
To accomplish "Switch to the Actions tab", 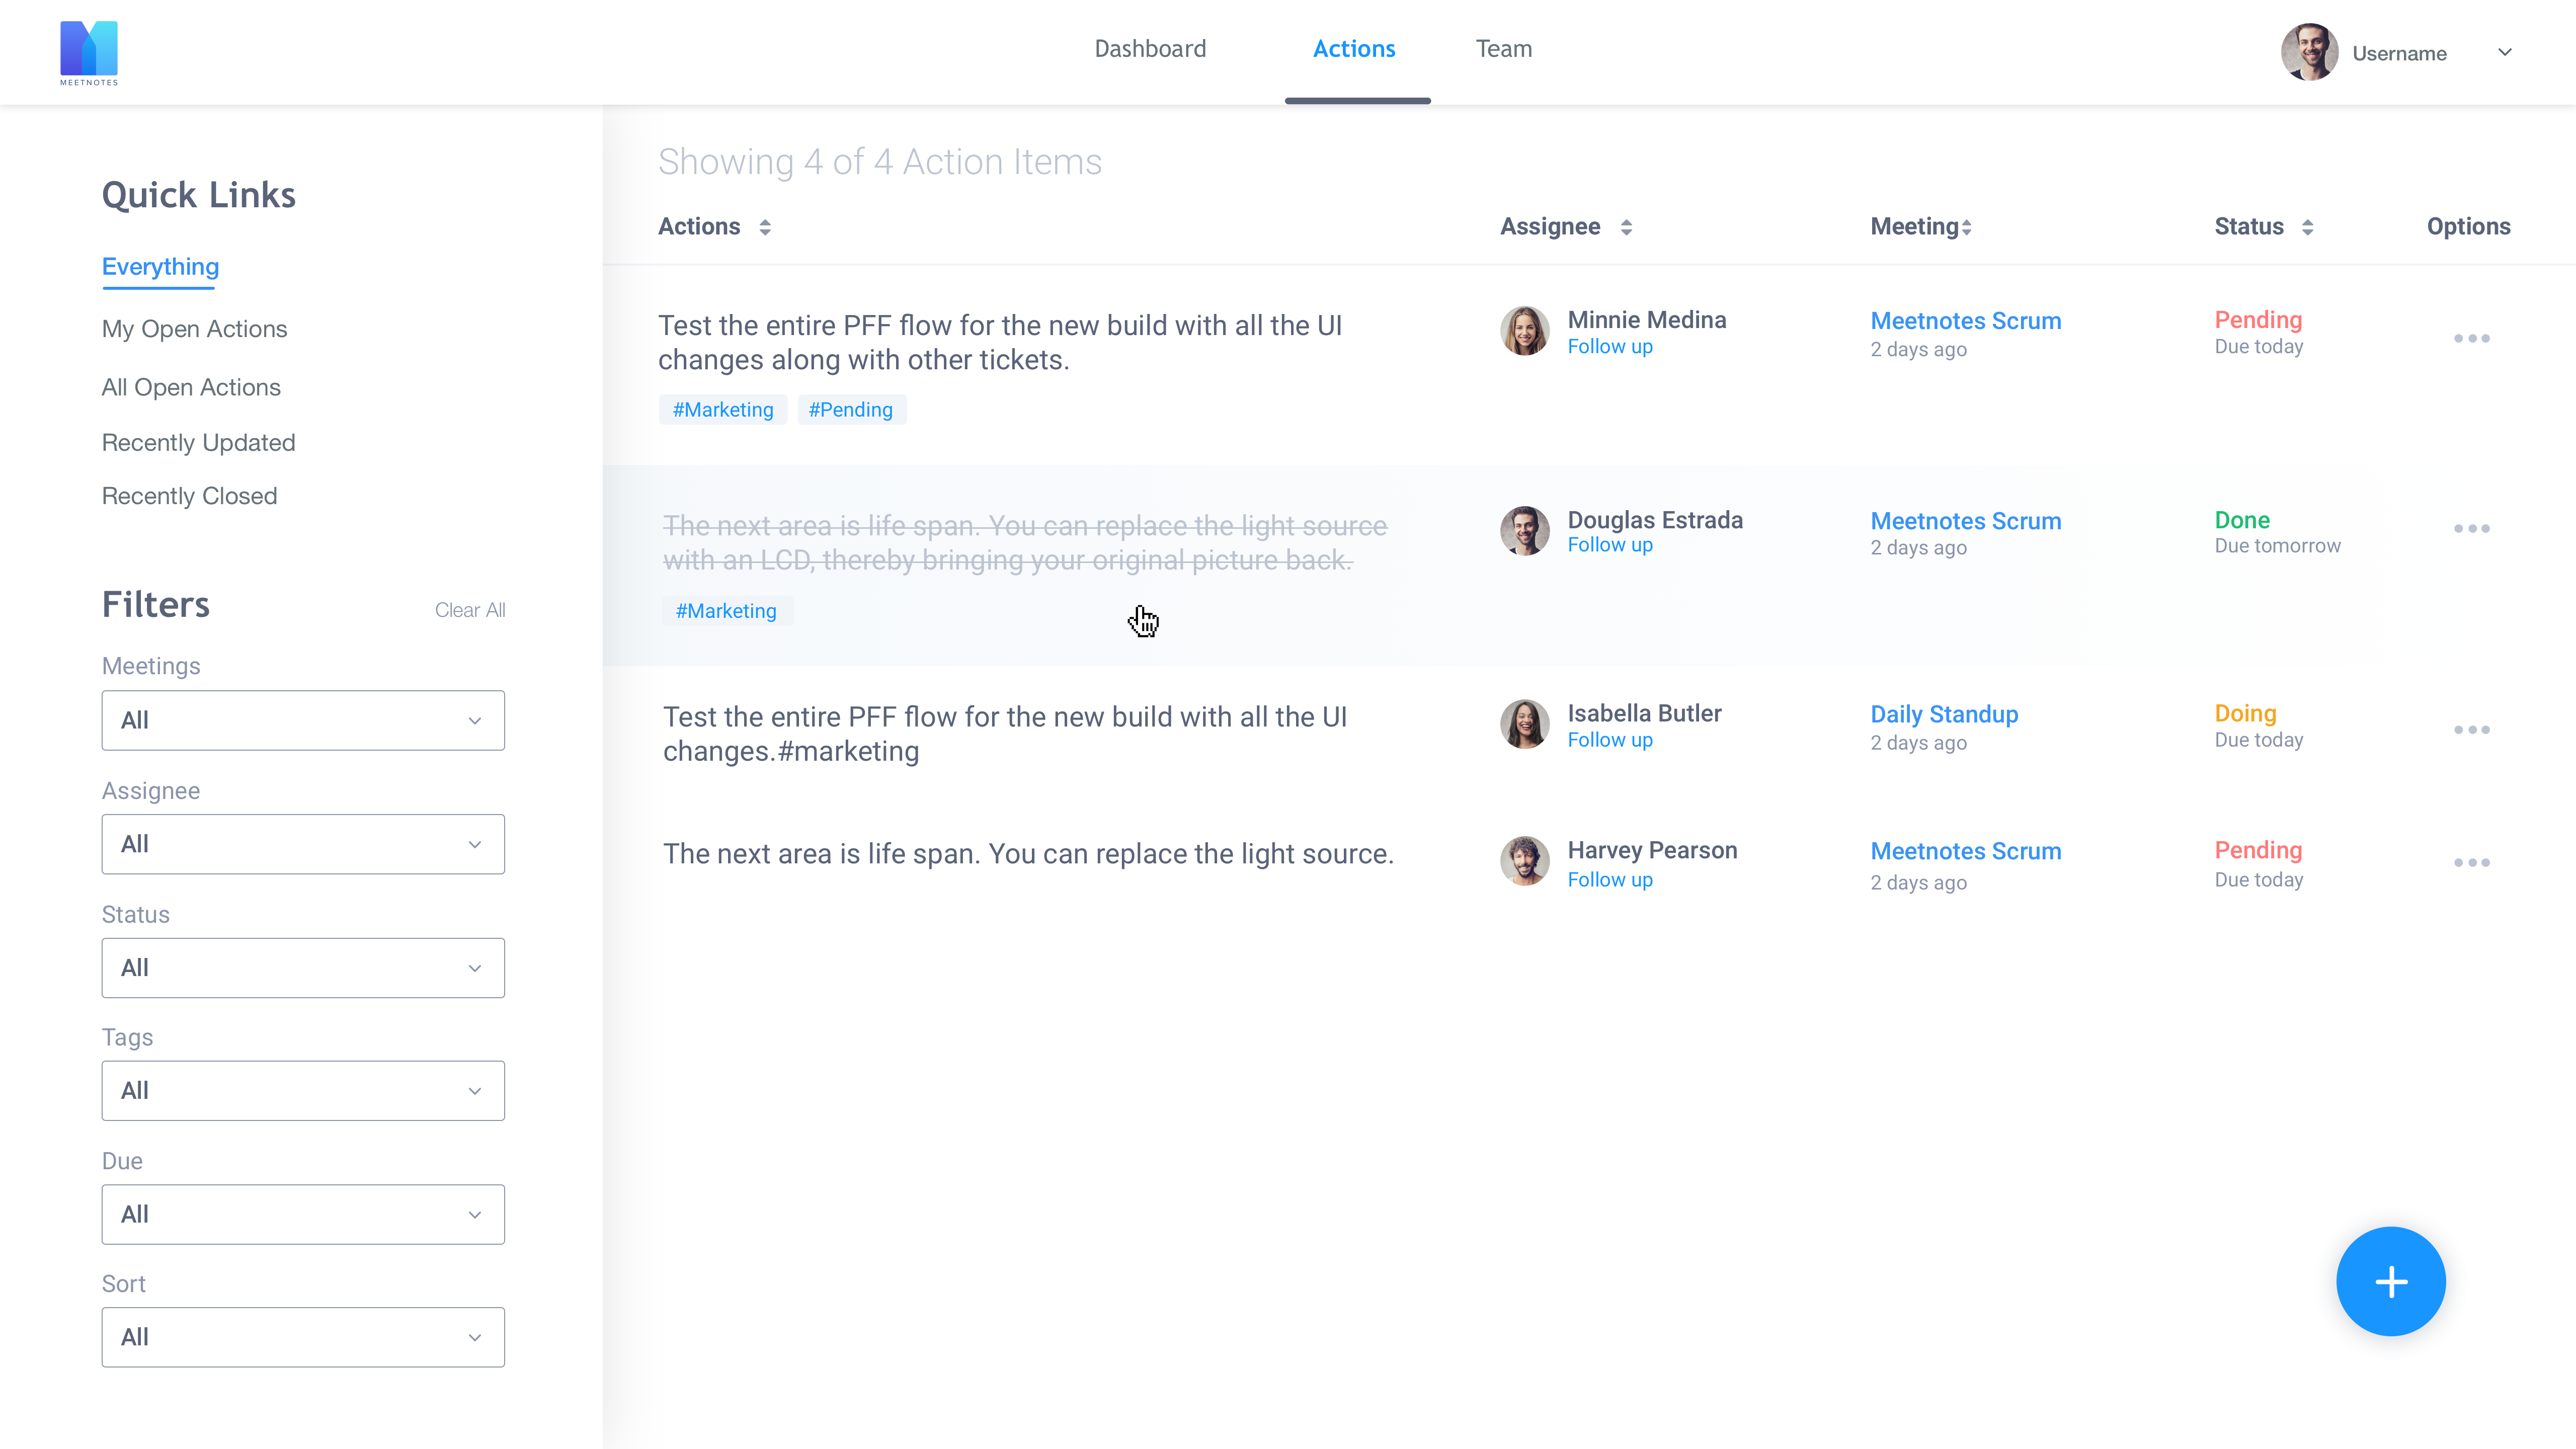I will click(1354, 49).
